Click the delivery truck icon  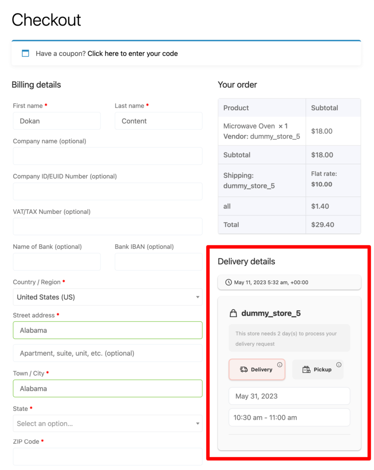click(x=244, y=369)
